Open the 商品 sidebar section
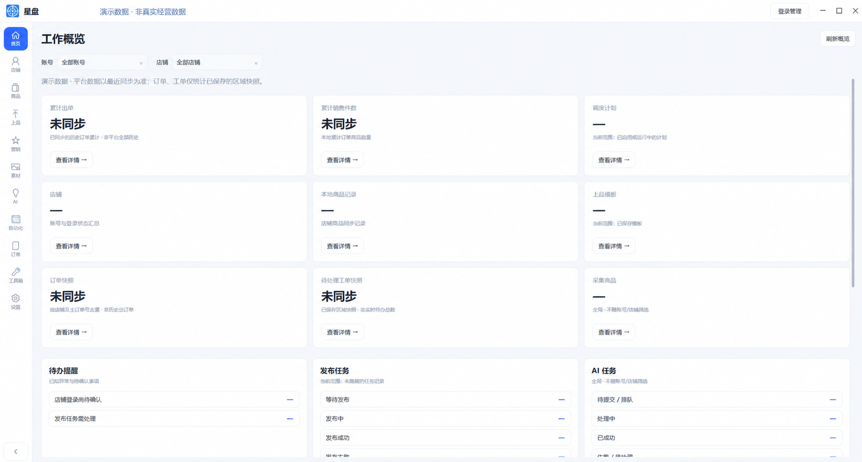Viewport: 862px width, 462px height. tap(16, 91)
